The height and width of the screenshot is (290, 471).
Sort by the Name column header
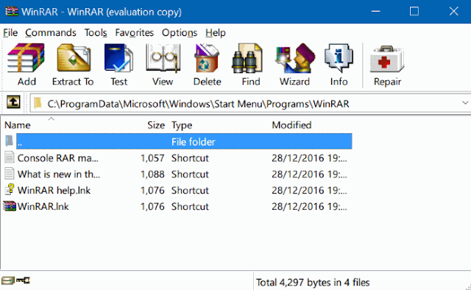(x=18, y=125)
